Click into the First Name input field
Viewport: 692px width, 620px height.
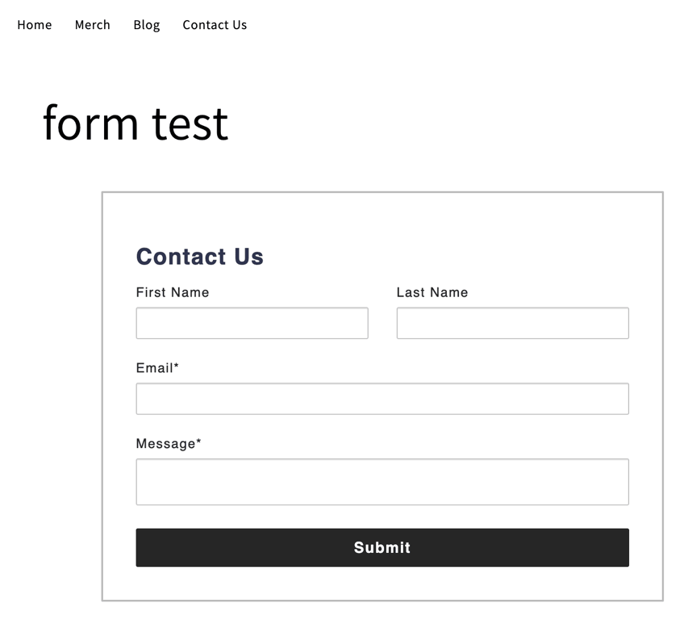[252, 323]
